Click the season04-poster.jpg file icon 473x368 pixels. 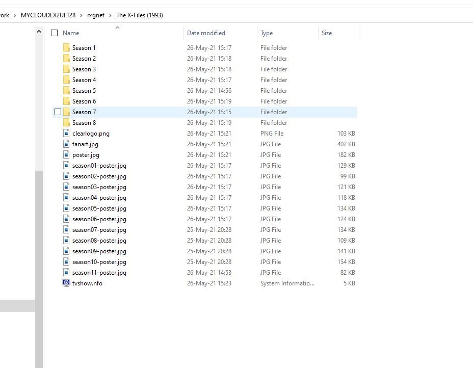click(66, 198)
